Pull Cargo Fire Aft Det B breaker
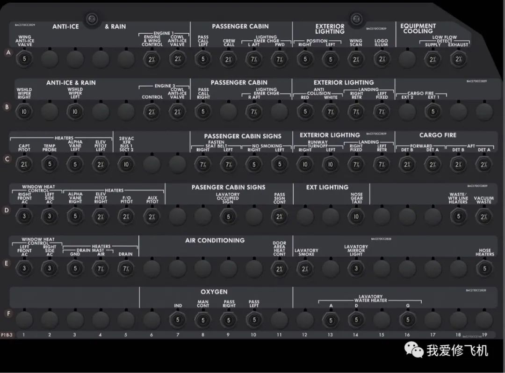The height and width of the screenshot is (373, 505). tap(458, 164)
